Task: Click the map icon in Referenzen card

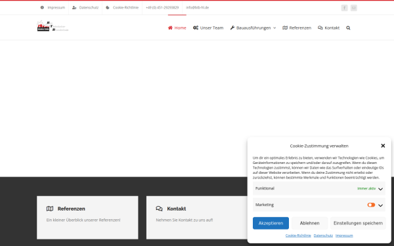Action: pos(50,209)
